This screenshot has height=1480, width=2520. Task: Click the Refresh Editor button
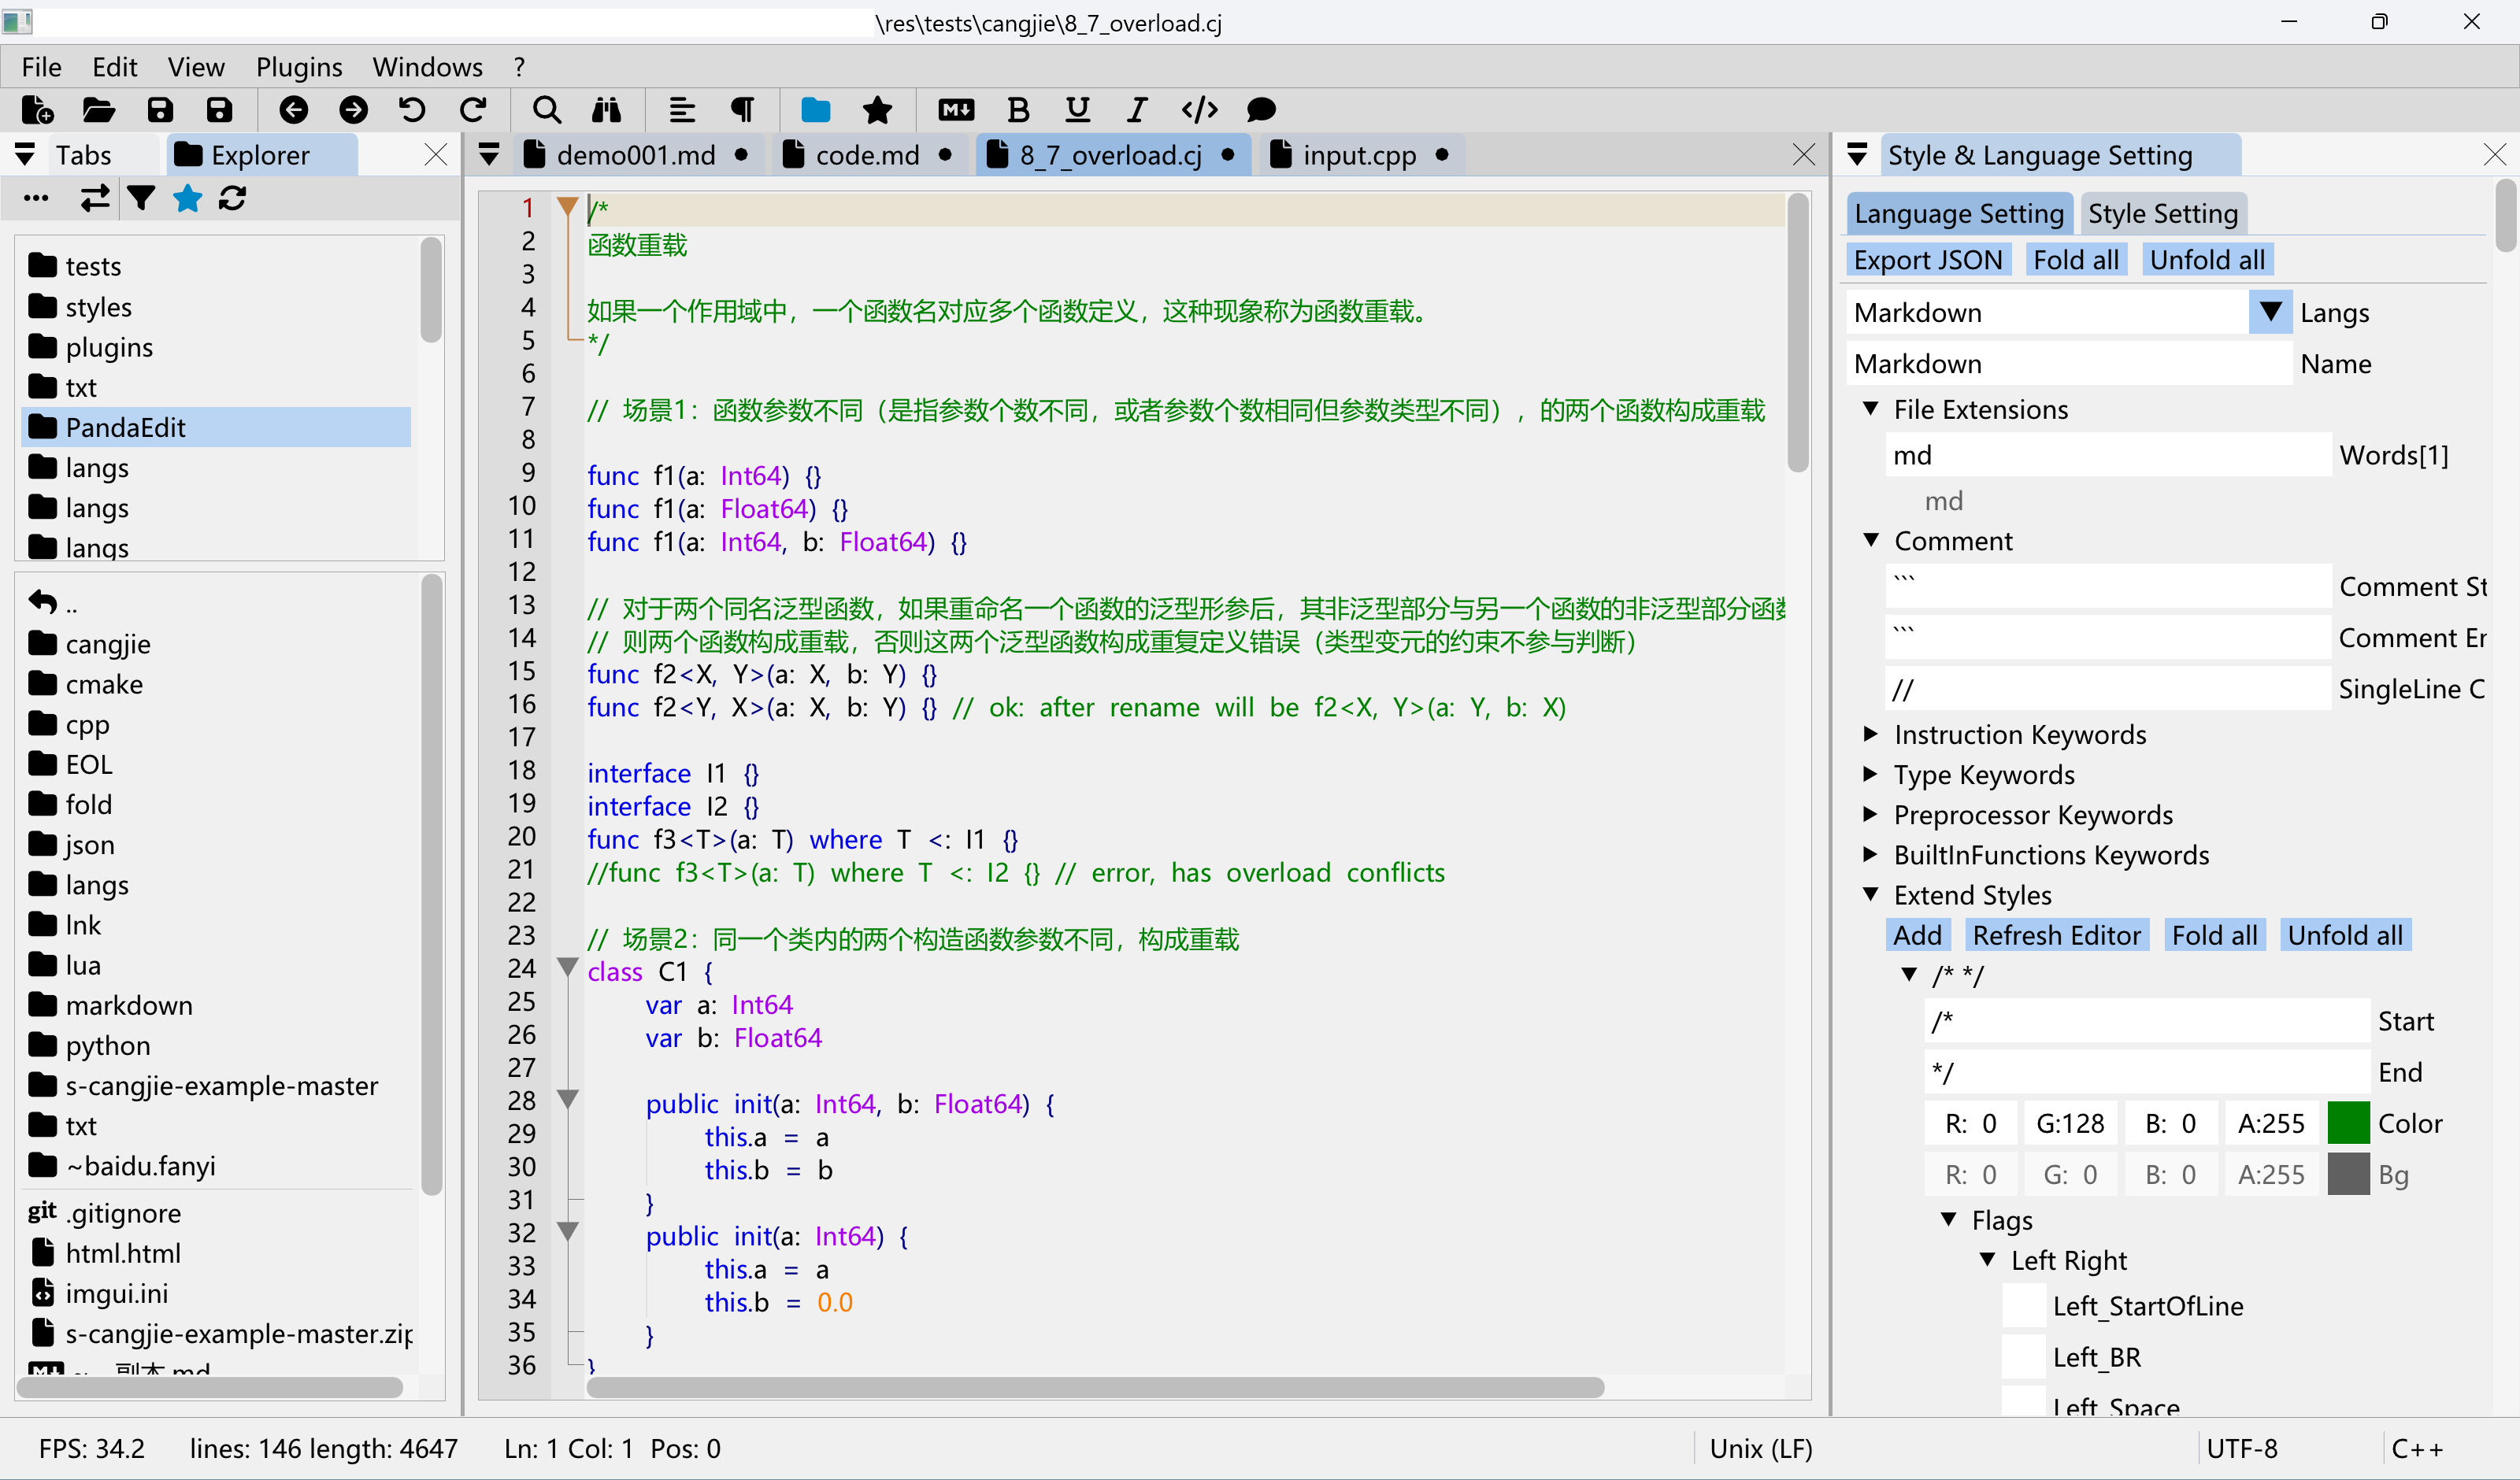pos(2055,935)
